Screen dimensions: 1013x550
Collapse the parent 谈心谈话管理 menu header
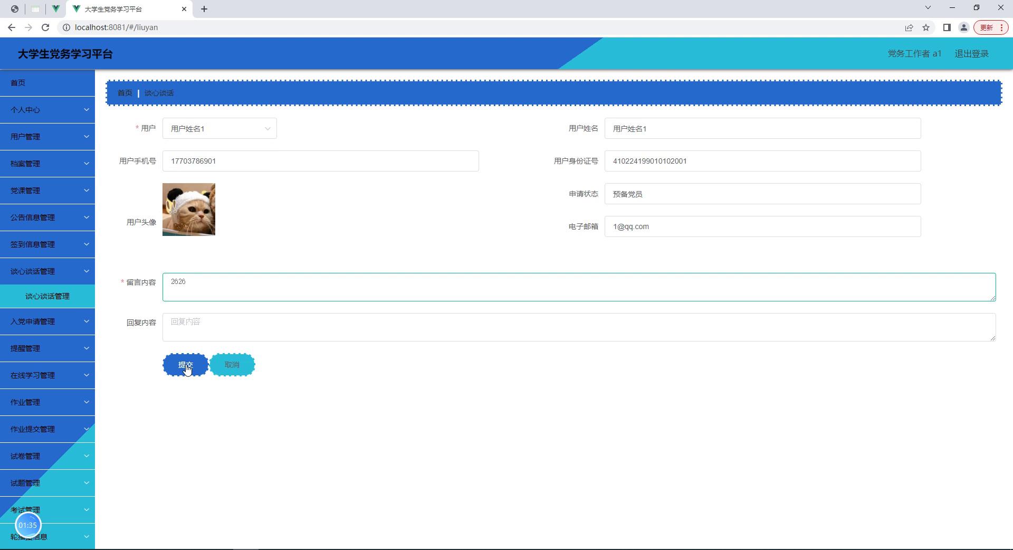(47, 271)
